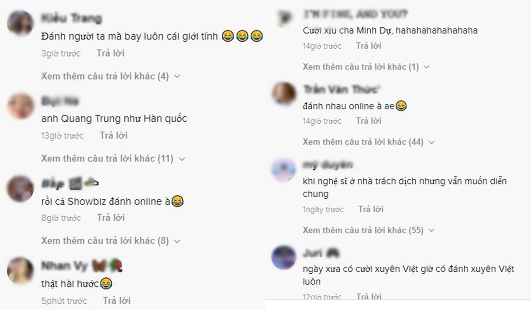Reply to the 'Đánh người ta mà bay' comment
Viewport: 531px width, 310px height.
(111, 53)
